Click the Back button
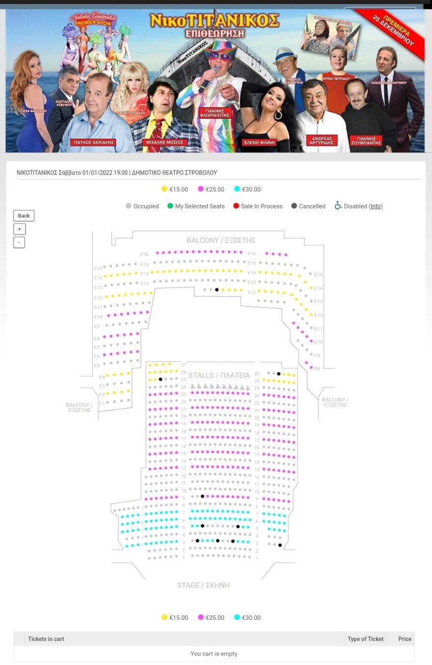Viewport: 432px width, 665px height. pyautogui.click(x=24, y=215)
